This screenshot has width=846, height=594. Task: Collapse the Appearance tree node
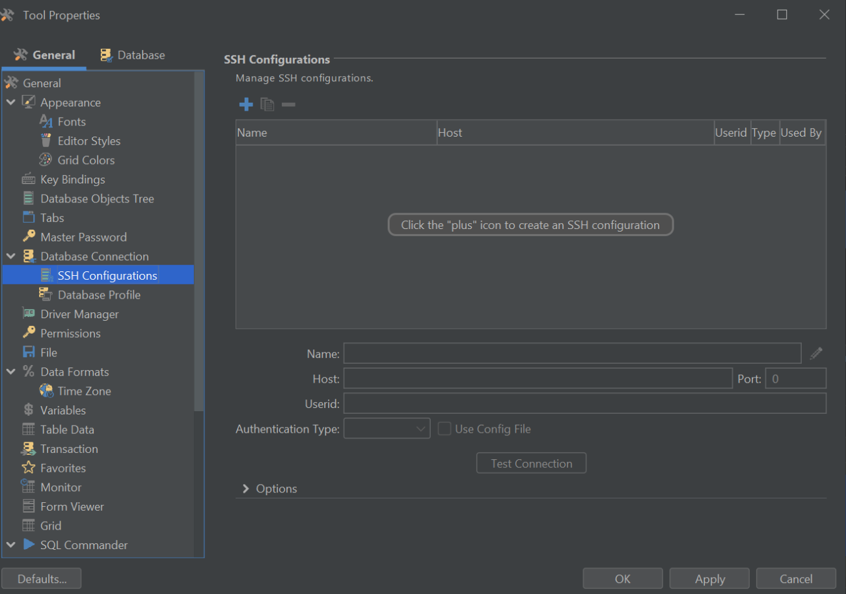click(10, 102)
